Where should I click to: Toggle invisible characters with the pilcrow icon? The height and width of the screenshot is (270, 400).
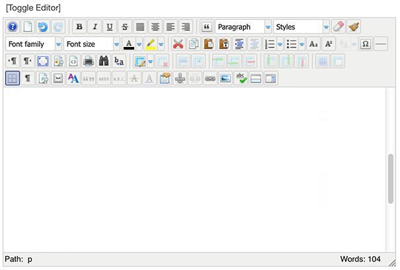(x=28, y=78)
